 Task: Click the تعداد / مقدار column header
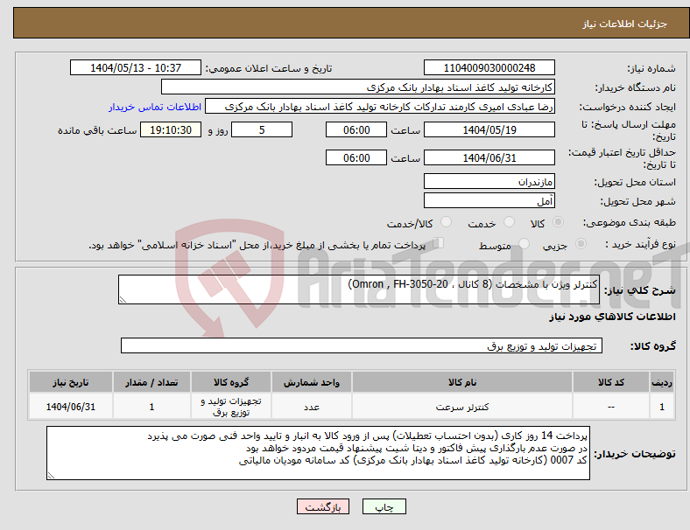151,382
